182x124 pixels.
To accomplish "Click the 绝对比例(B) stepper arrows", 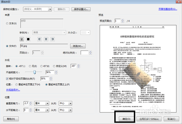I will [90, 53].
